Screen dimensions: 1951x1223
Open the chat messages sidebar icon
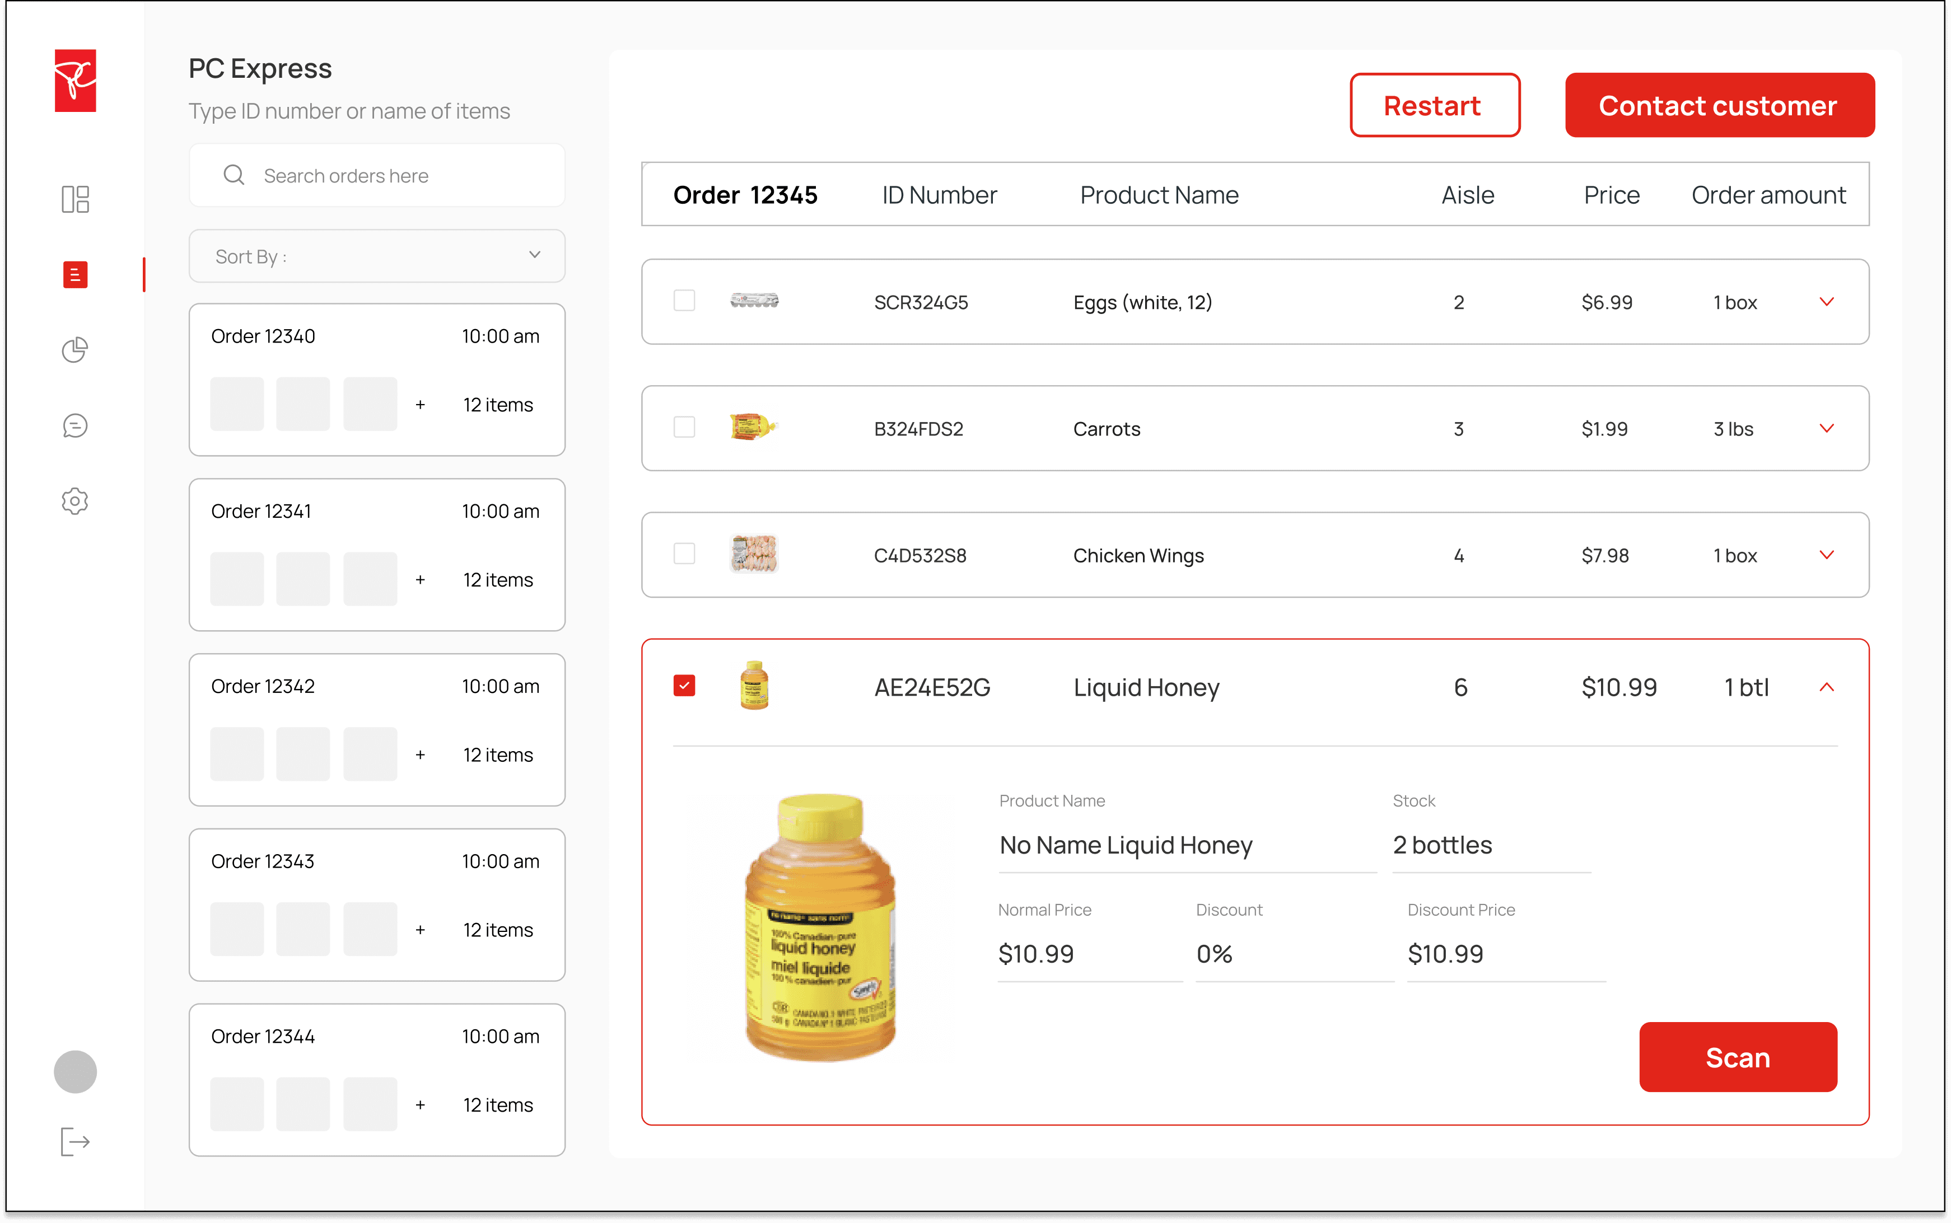pos(75,425)
